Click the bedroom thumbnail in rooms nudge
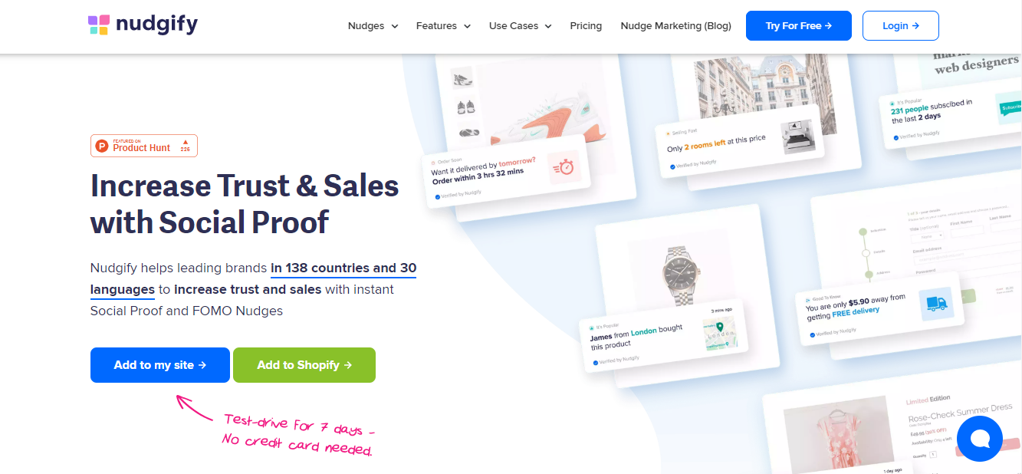This screenshot has width=1022, height=474. click(797, 135)
